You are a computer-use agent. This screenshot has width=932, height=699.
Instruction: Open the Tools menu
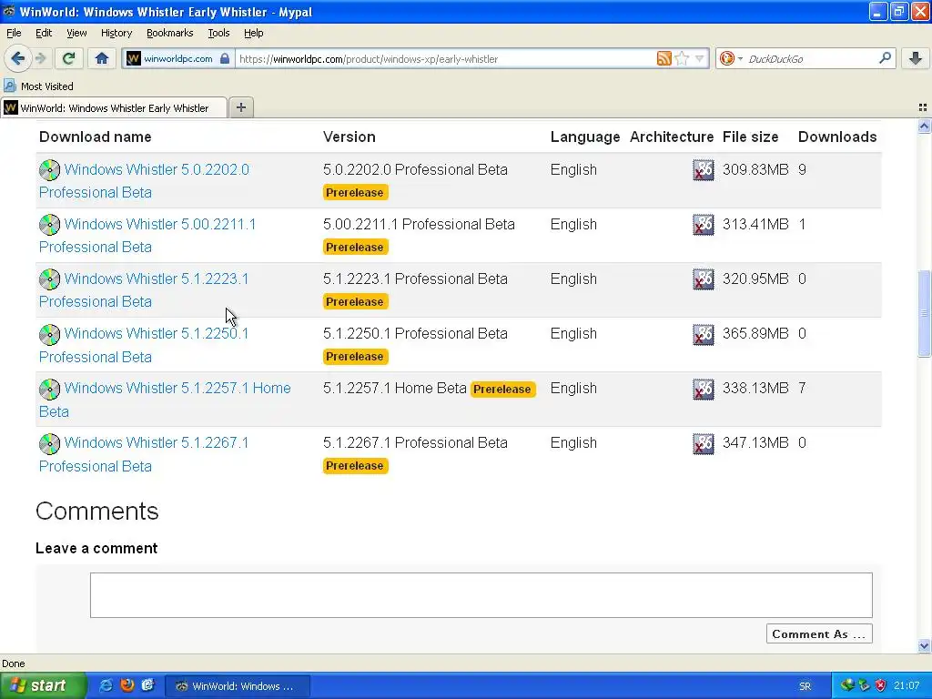click(218, 33)
